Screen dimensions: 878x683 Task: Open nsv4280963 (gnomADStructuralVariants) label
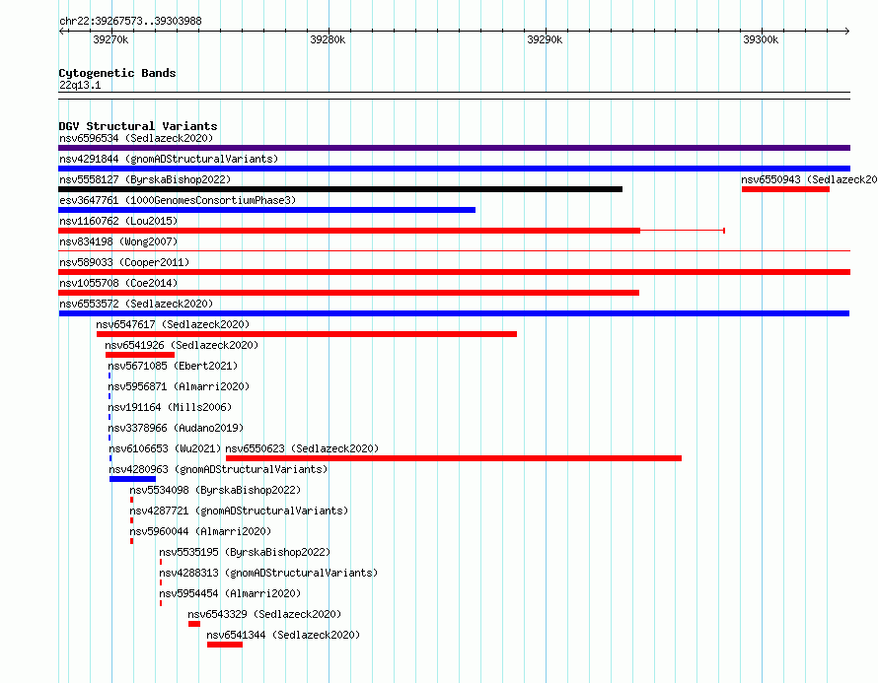[x=218, y=469]
